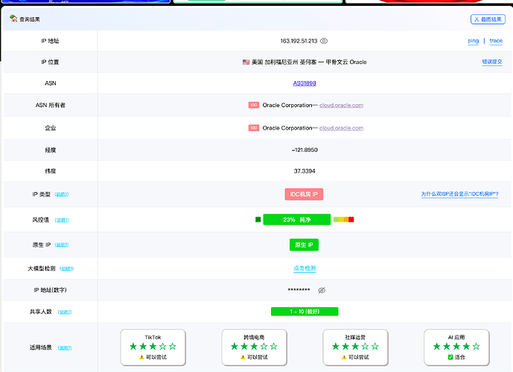The image size is (513, 372).
Task: Click warning triangle icon in 跨境电商 card
Action: click(x=243, y=357)
